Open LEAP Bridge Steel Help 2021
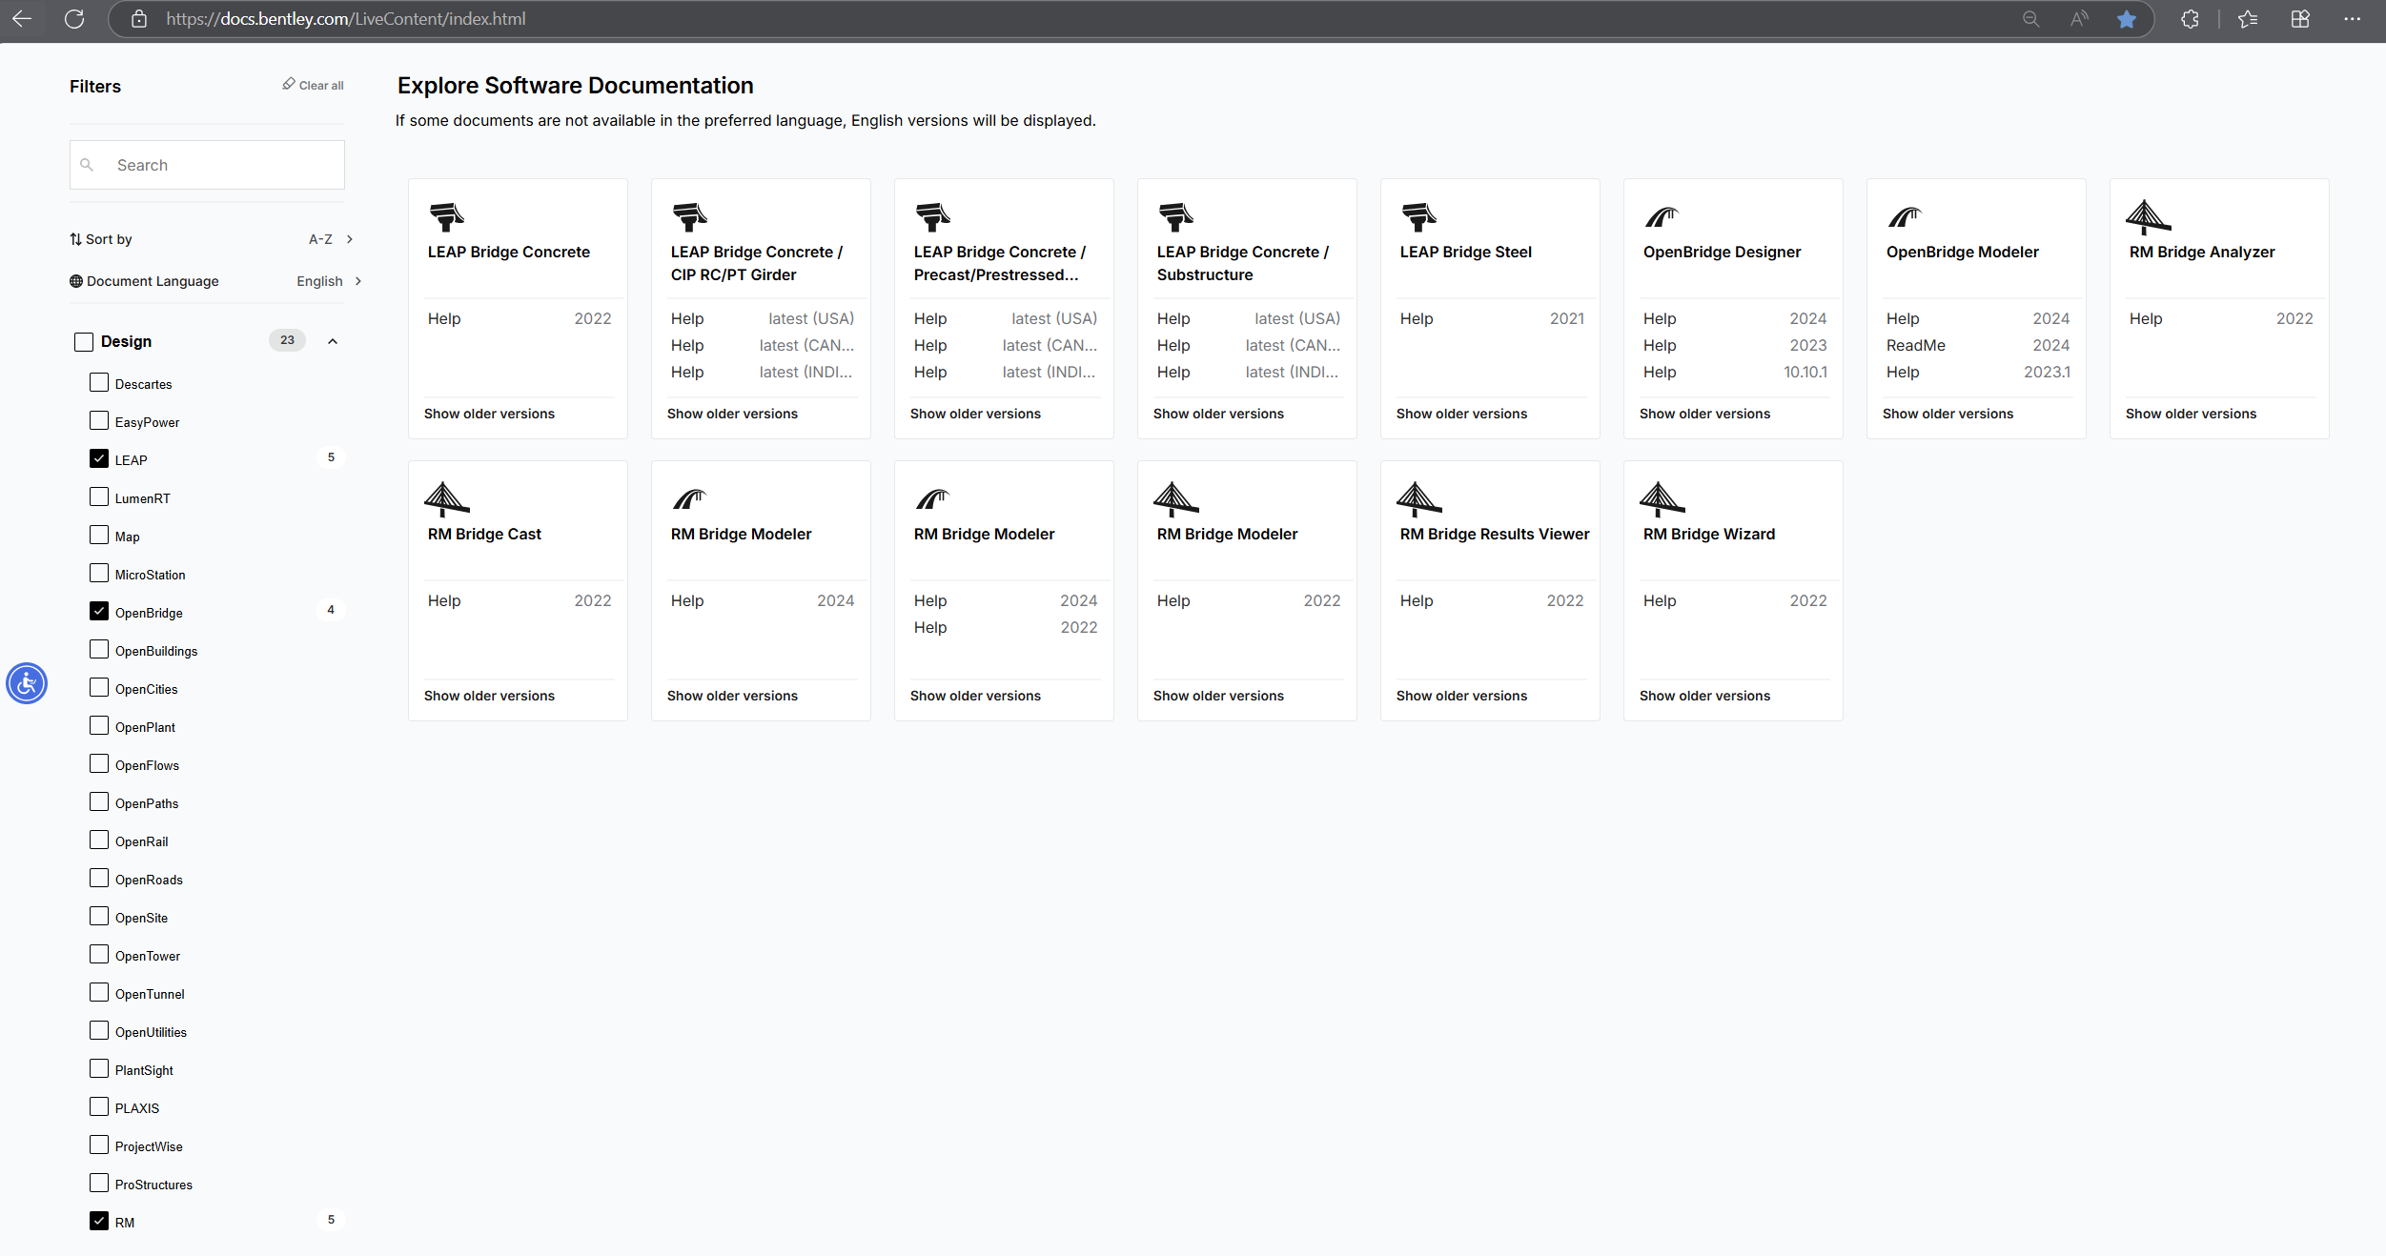The height and width of the screenshot is (1256, 2386). point(1492,318)
